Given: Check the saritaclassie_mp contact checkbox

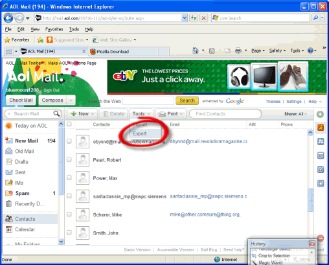Looking at the screenshot, I should tap(69, 196).
